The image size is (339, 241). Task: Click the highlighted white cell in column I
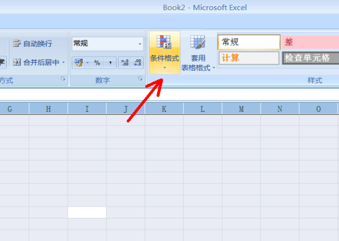[87, 212]
